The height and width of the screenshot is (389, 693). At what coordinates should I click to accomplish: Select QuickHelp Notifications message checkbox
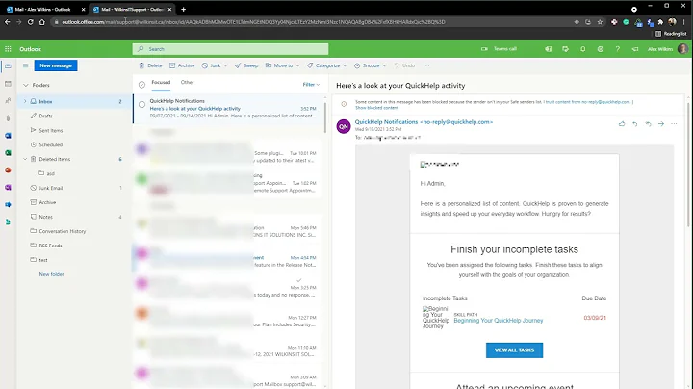(141, 105)
